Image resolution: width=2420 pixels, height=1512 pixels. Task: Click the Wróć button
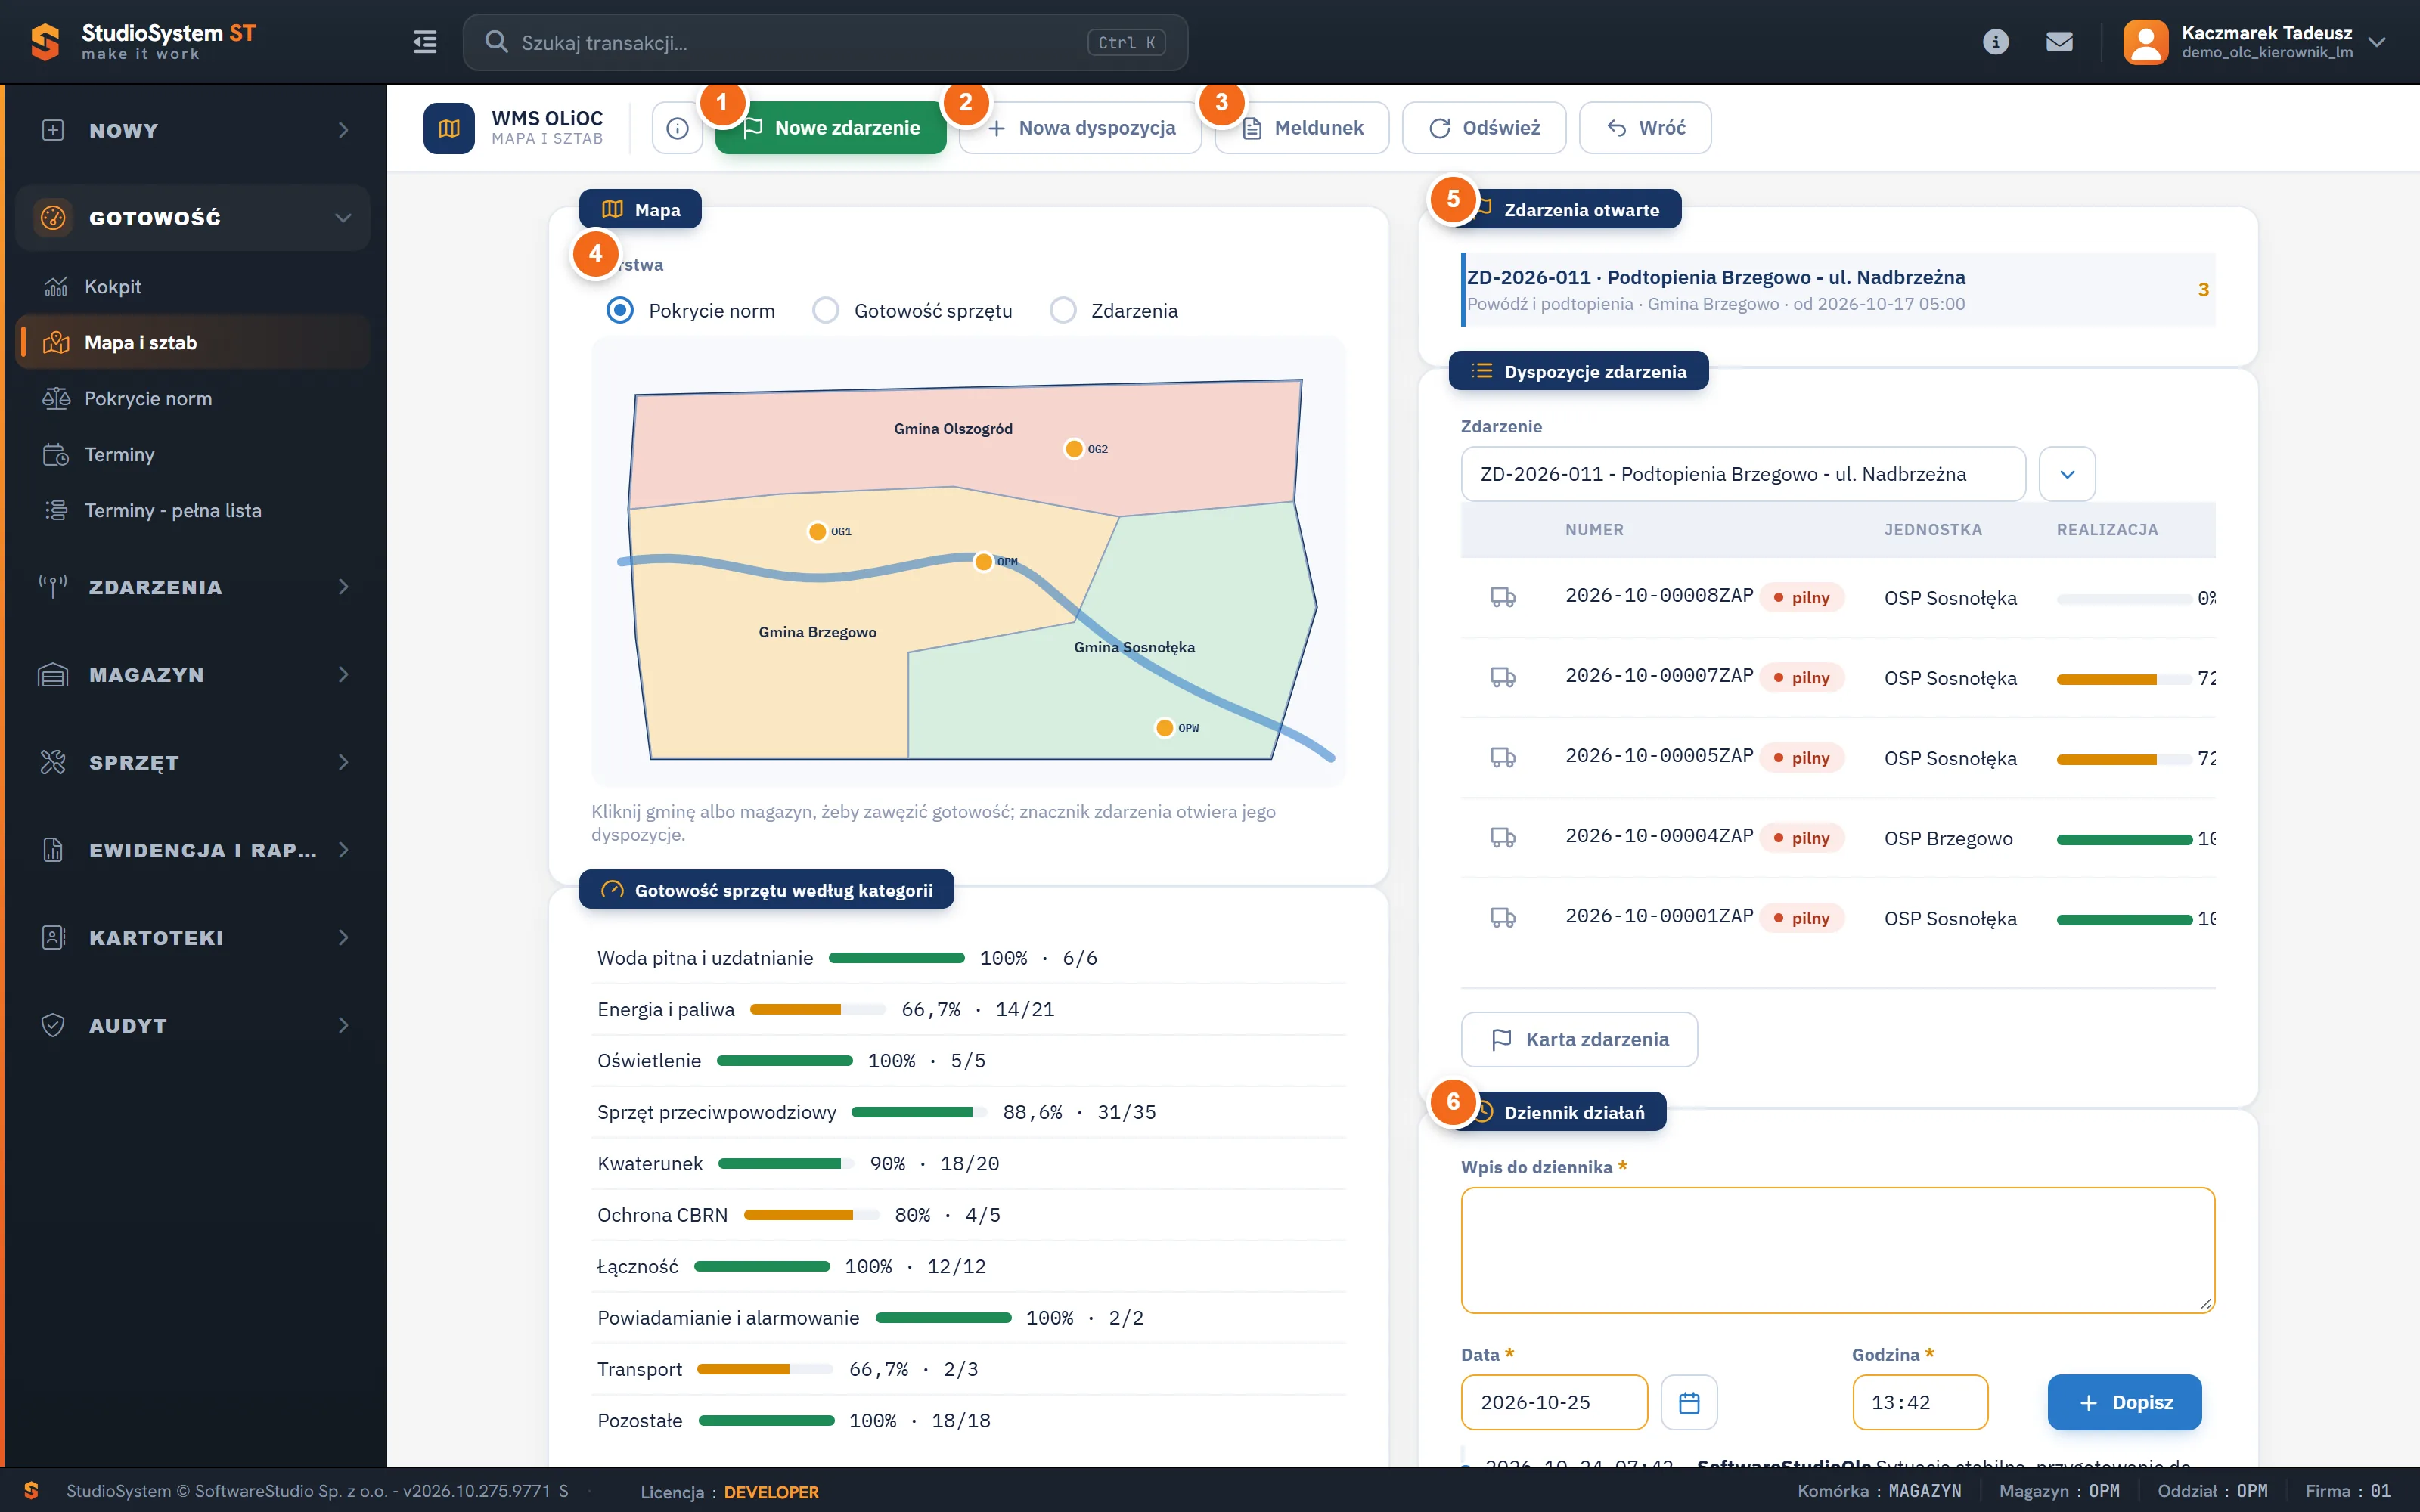tap(1645, 128)
